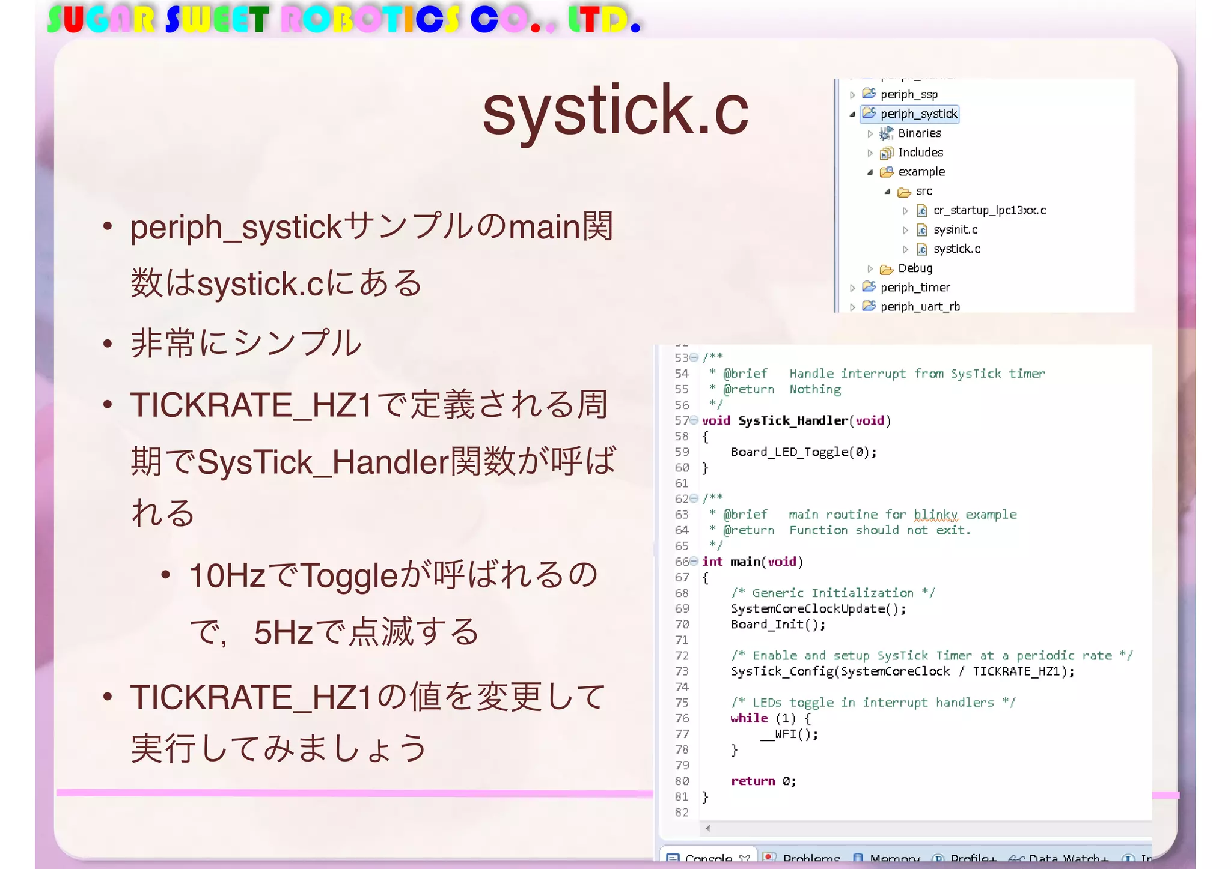Click the periph_uart_rb project icon
1231x869 pixels.
[869, 306]
